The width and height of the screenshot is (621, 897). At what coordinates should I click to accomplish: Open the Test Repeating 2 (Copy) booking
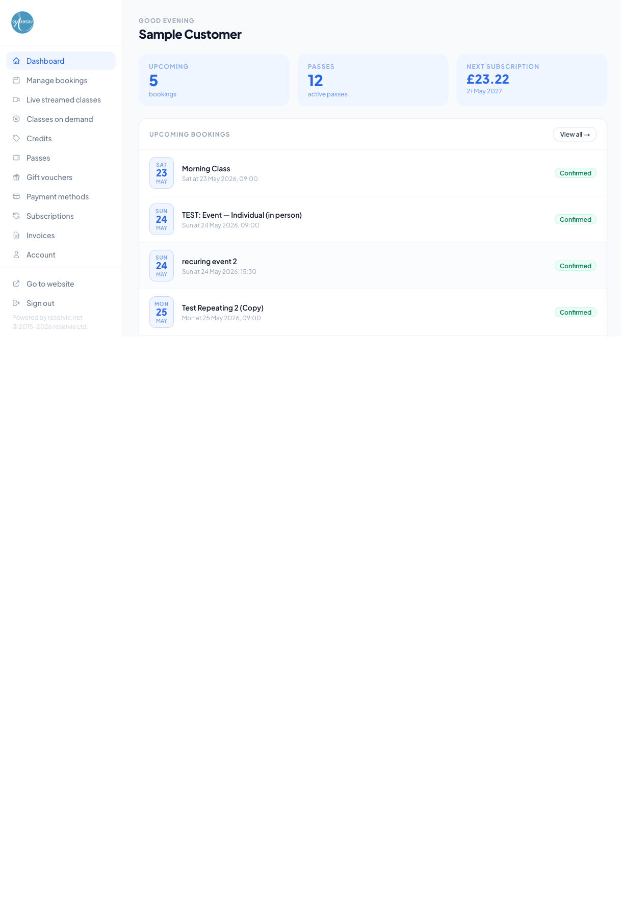coord(373,312)
